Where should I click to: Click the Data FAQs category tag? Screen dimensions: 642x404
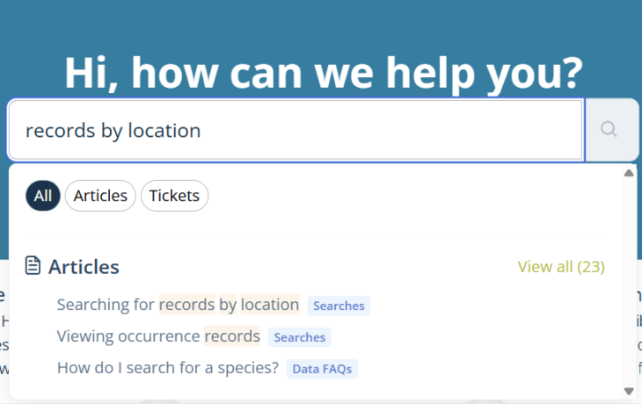click(x=322, y=369)
